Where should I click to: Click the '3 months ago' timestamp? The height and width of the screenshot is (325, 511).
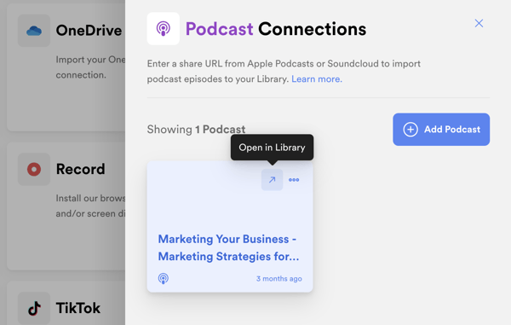pyautogui.click(x=279, y=279)
